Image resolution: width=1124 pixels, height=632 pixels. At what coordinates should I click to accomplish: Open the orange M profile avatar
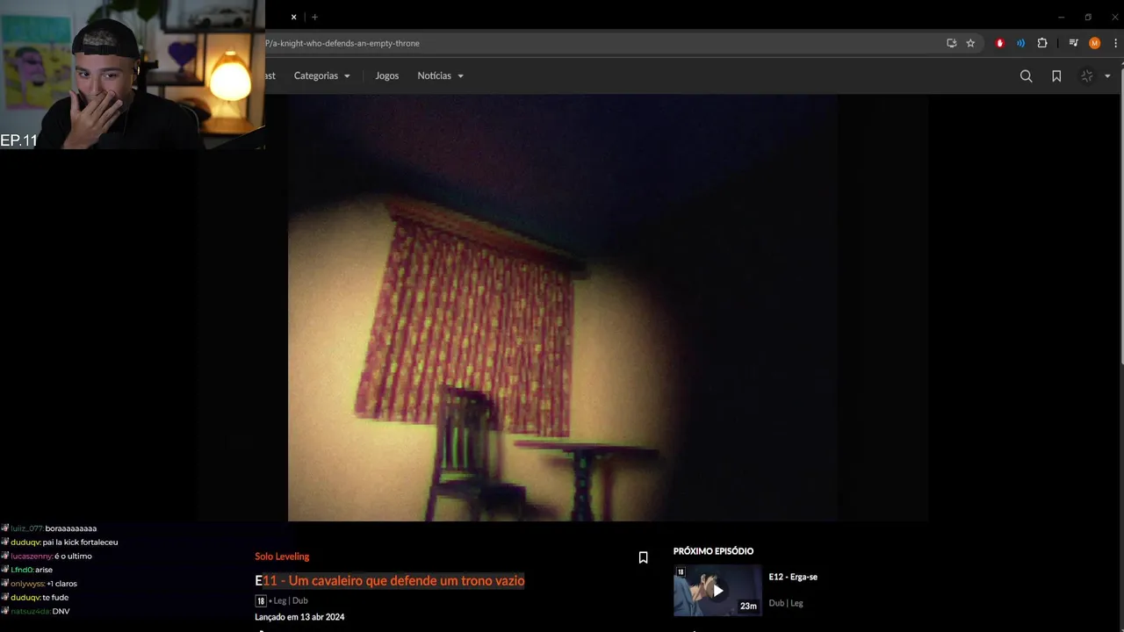point(1094,43)
